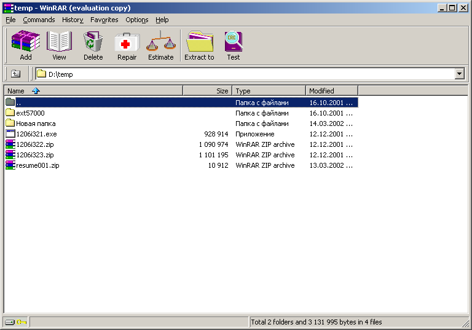Click size value 1 090 974
Screen dimensions: 472x330
coord(213,144)
